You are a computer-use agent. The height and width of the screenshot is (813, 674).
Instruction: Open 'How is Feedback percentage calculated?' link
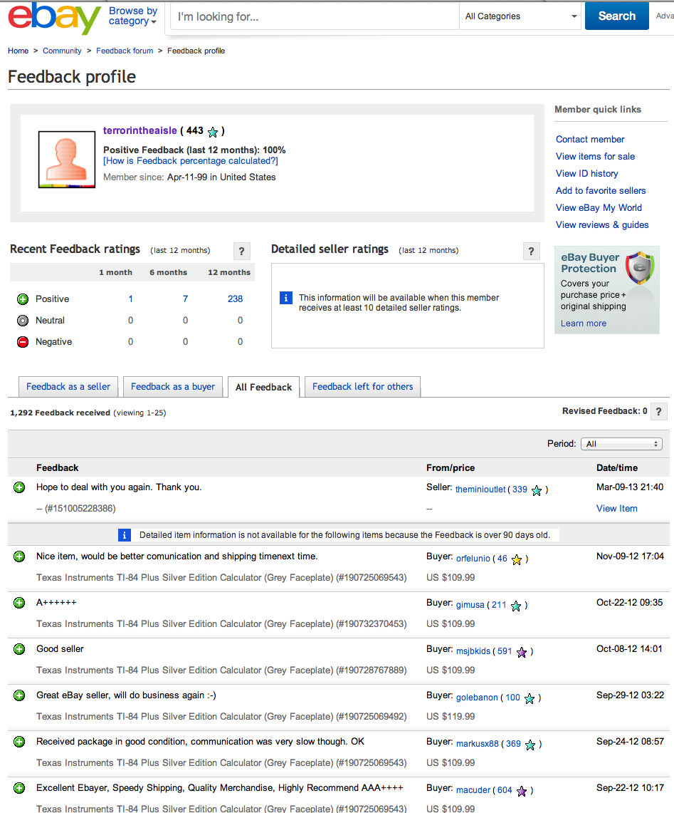tap(191, 161)
